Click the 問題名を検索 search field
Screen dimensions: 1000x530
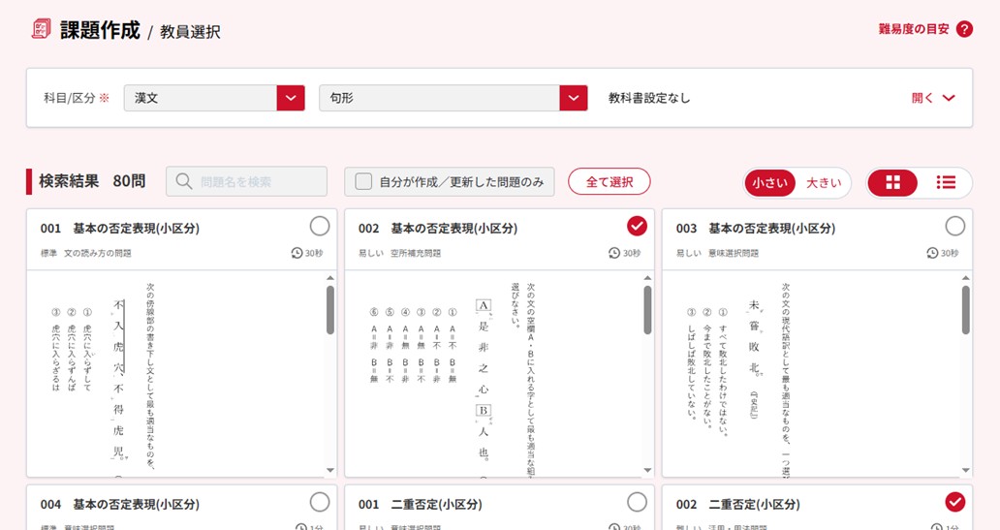tap(246, 182)
